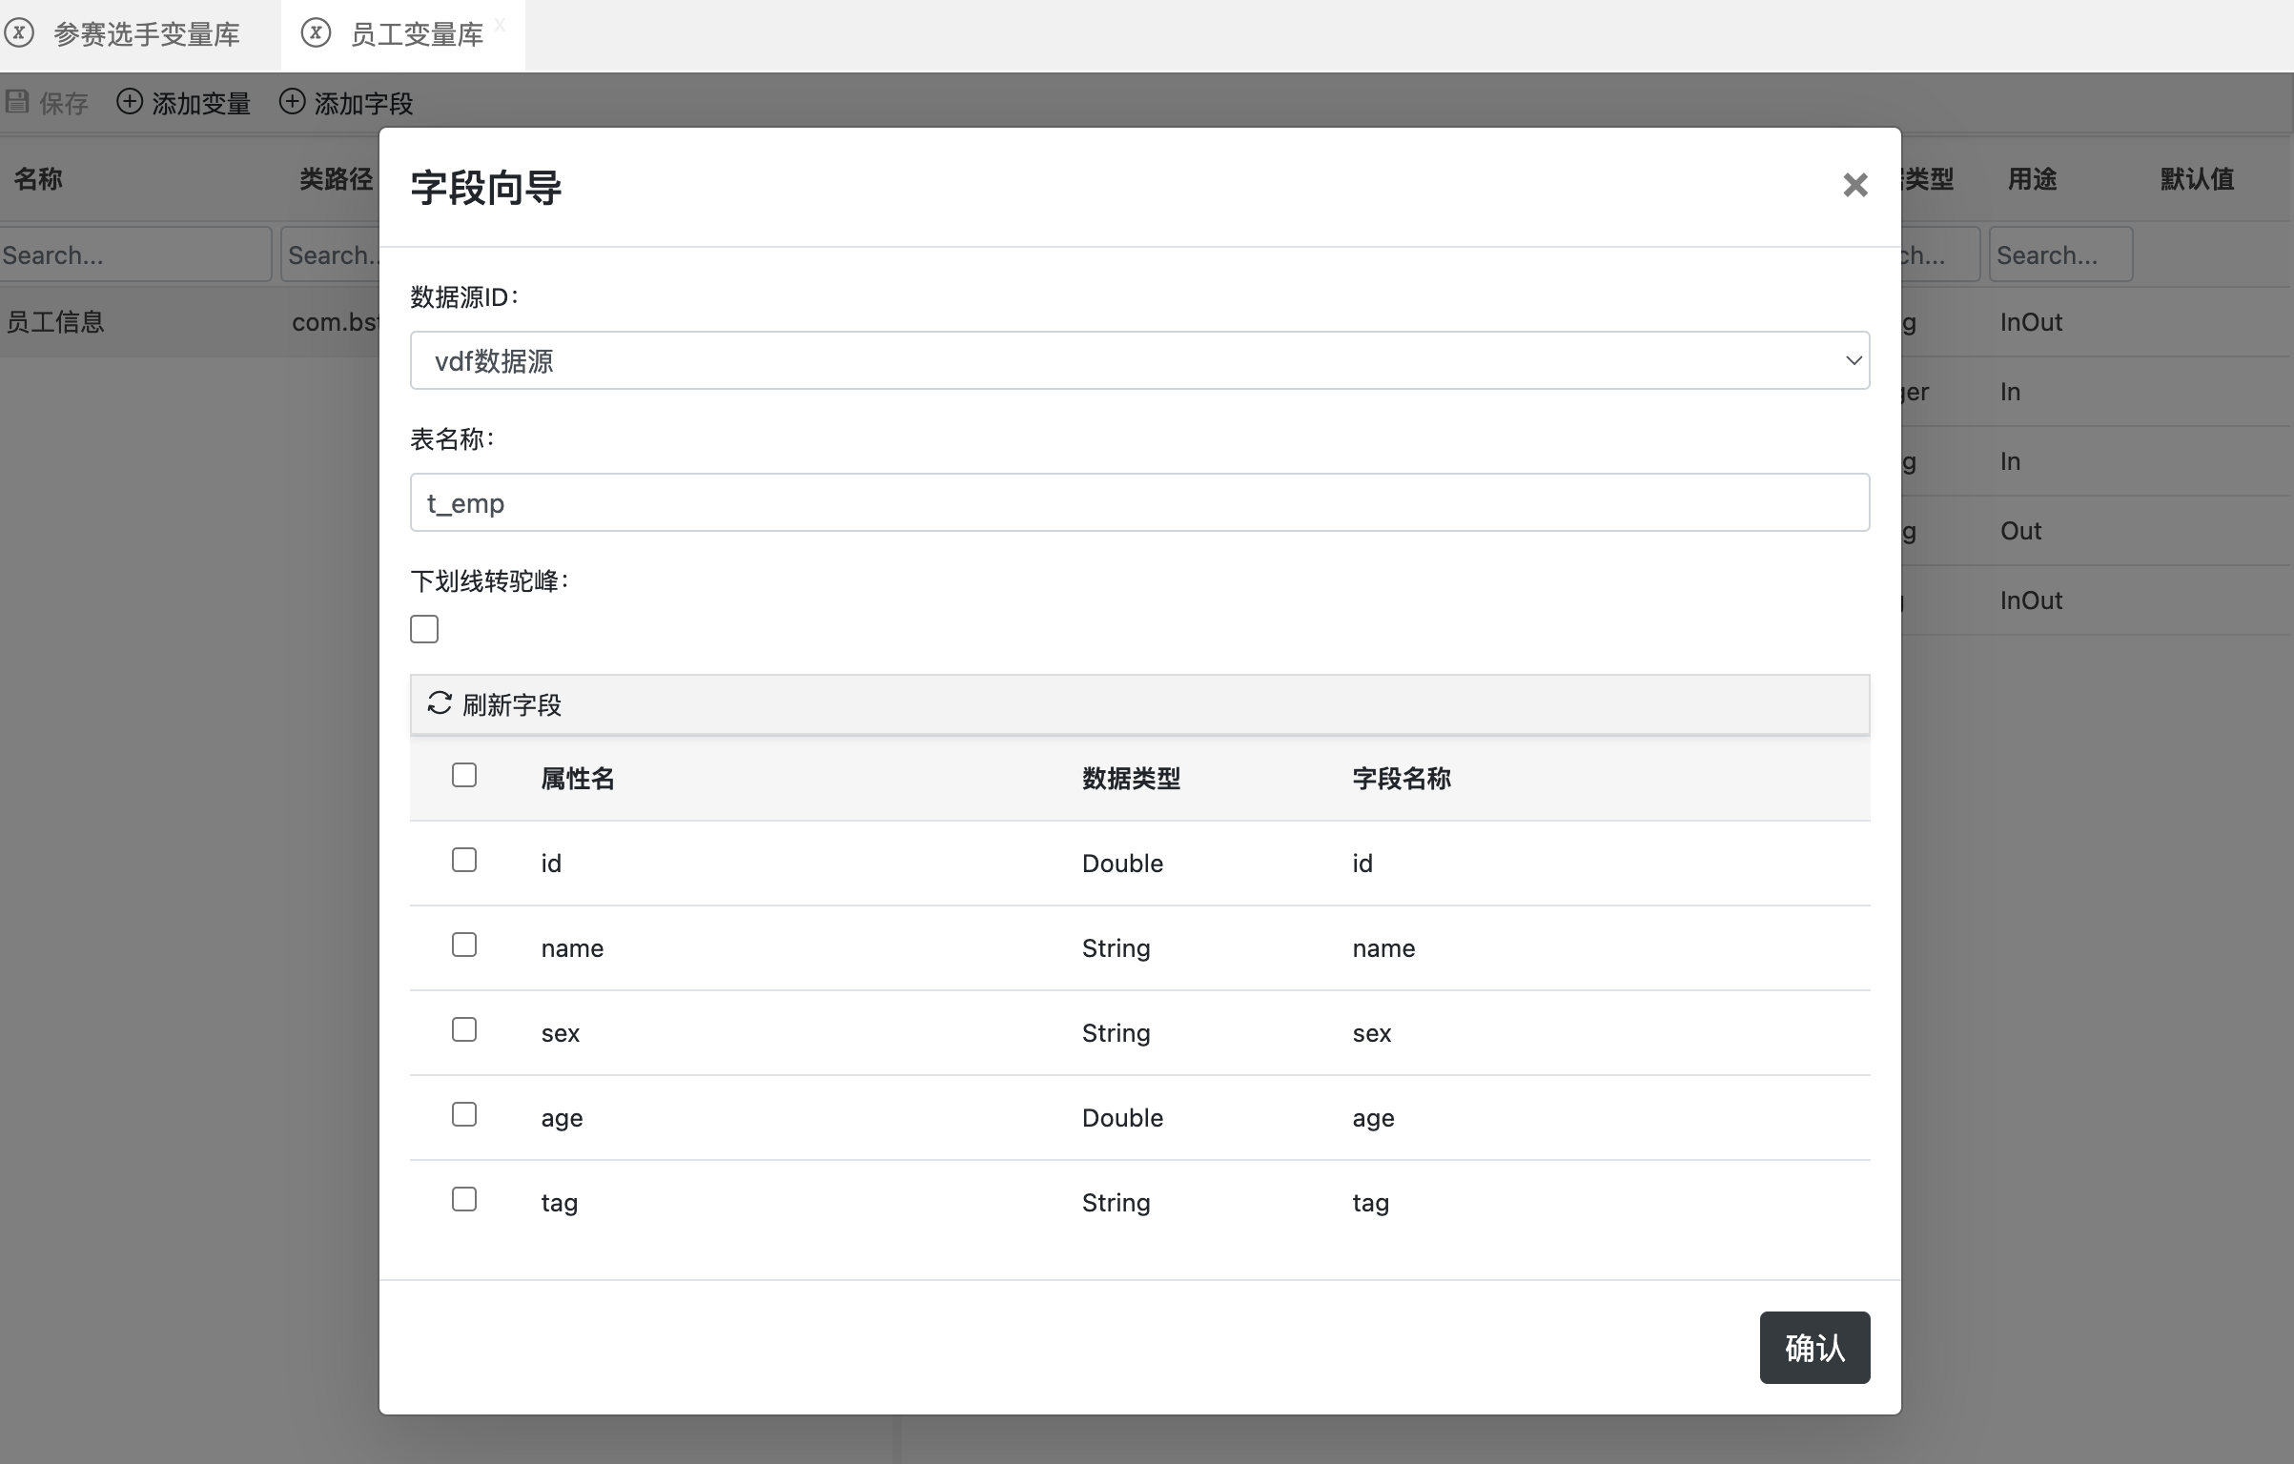This screenshot has height=1464, width=2294.
Task: Check the tag field row
Action: coord(464,1200)
